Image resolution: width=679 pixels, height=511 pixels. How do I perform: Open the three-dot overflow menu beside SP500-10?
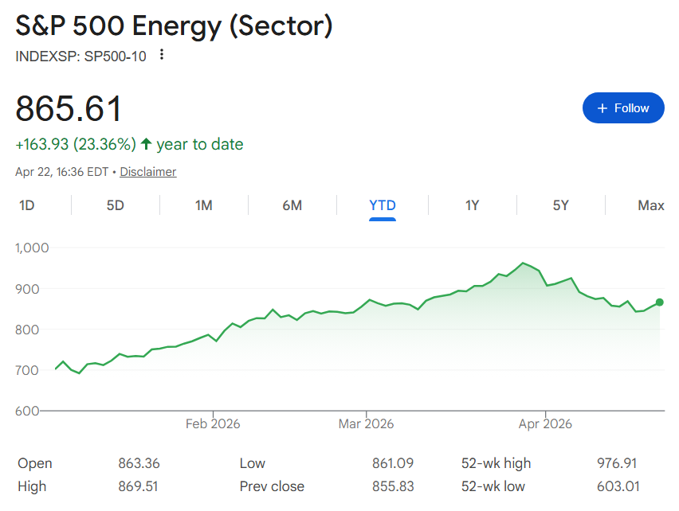coord(162,55)
